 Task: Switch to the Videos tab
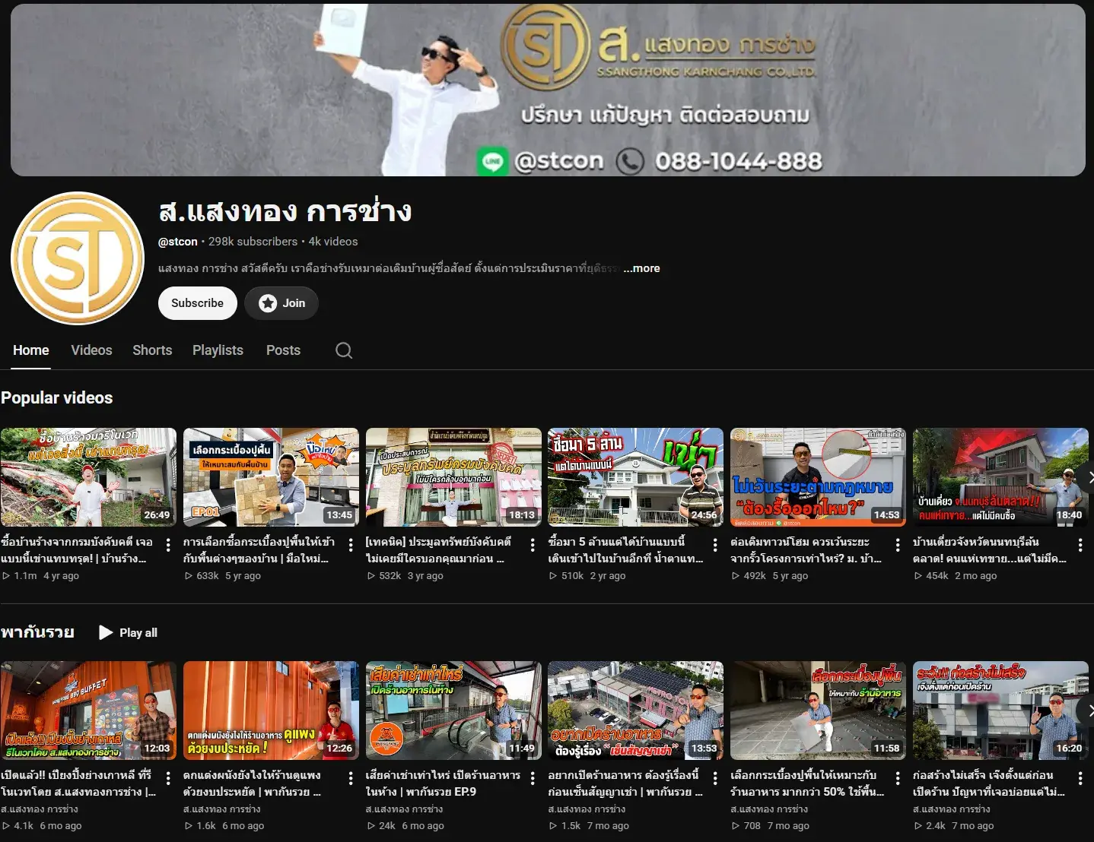(91, 350)
